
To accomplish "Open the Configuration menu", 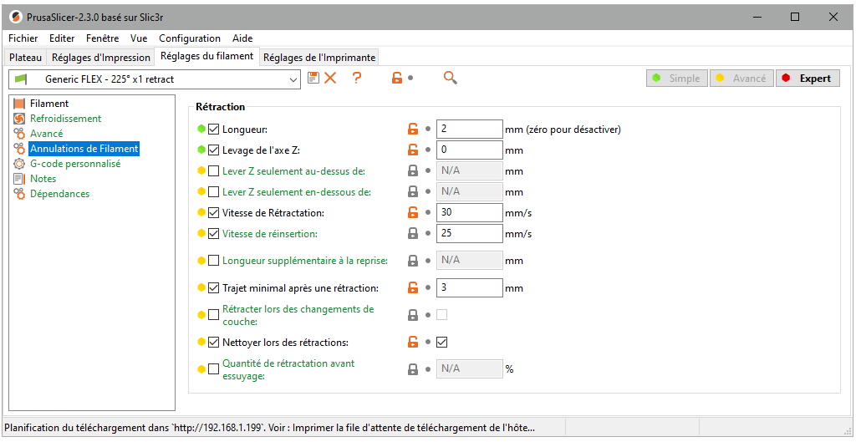I will [190, 38].
